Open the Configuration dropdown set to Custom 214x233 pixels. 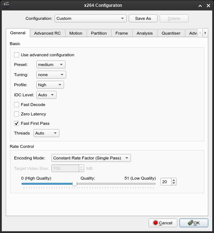pos(91,18)
